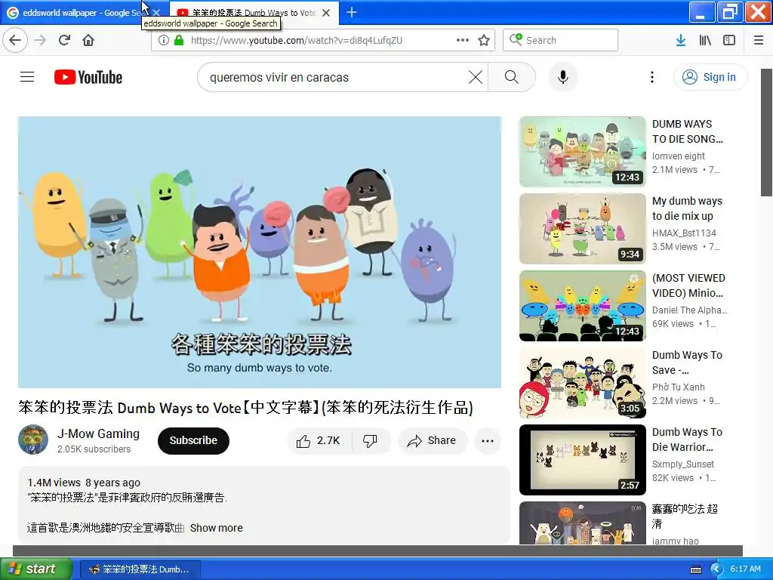Open Dumb Ways To Save thumbnail
This screenshot has width=773, height=580.
click(582, 383)
